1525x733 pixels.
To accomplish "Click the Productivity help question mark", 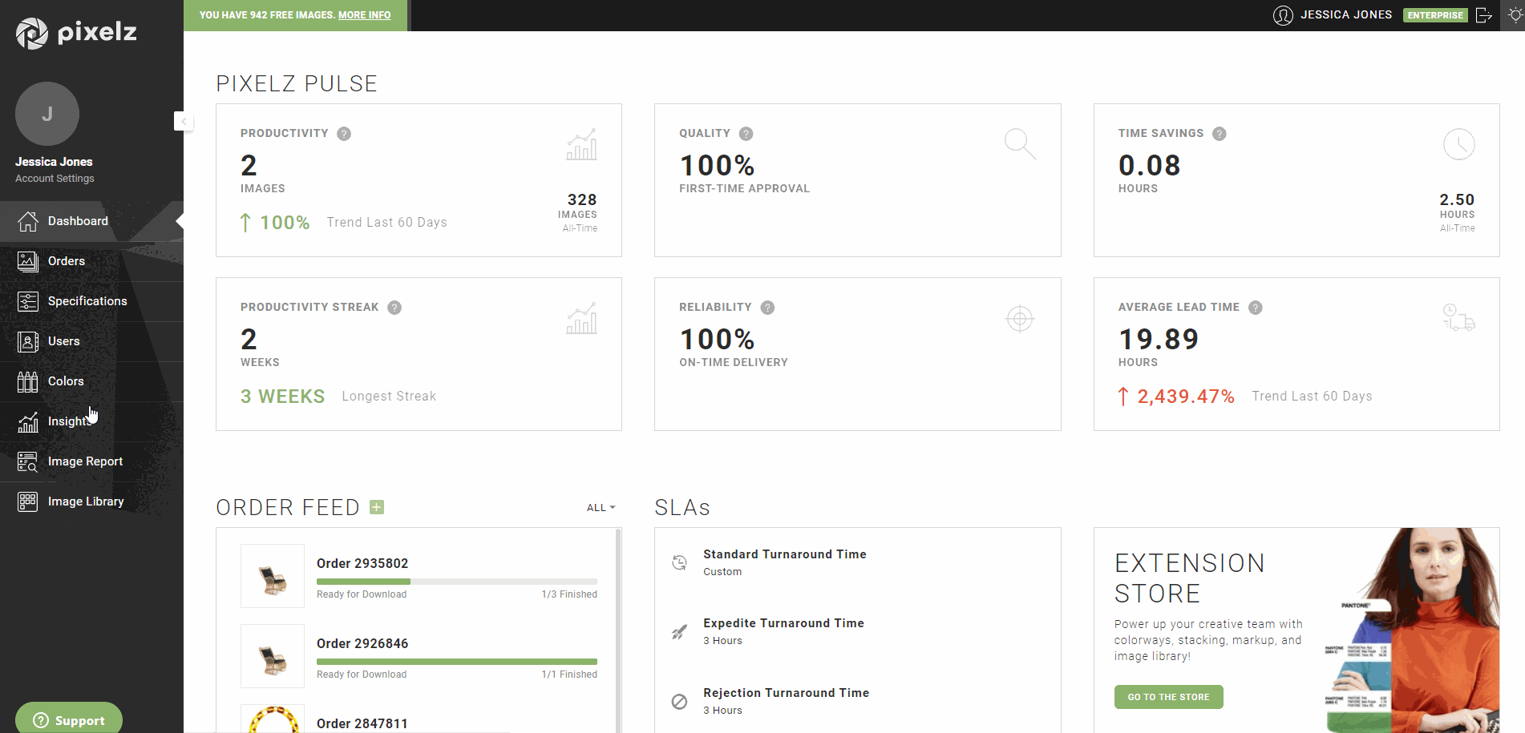I will coord(344,134).
